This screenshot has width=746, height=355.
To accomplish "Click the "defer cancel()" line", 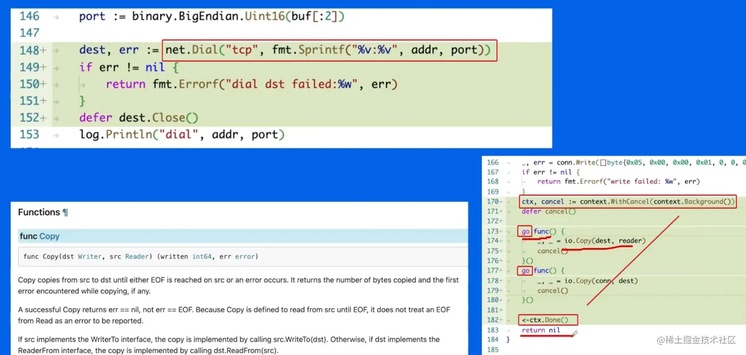I will point(548,211).
